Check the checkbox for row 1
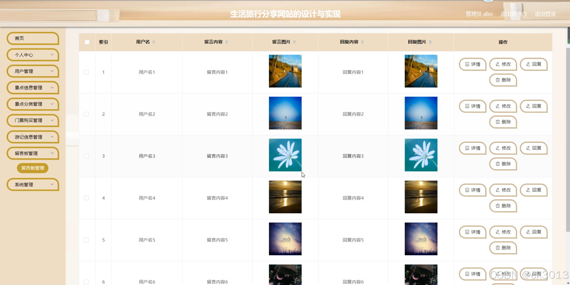Screen dimensions: 570x285 87,72
